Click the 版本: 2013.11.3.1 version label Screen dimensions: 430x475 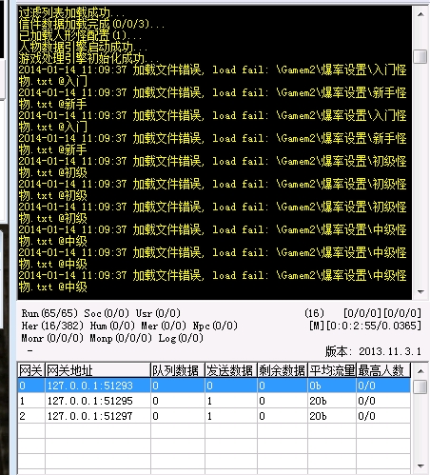[x=373, y=351]
